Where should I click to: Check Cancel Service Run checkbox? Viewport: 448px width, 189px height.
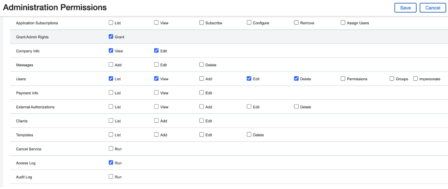pos(111,148)
